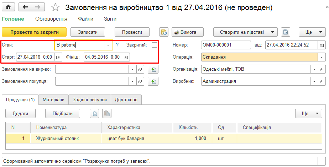Click the Підібрати button
Viewport: 329px width, 167px height.
(63, 113)
